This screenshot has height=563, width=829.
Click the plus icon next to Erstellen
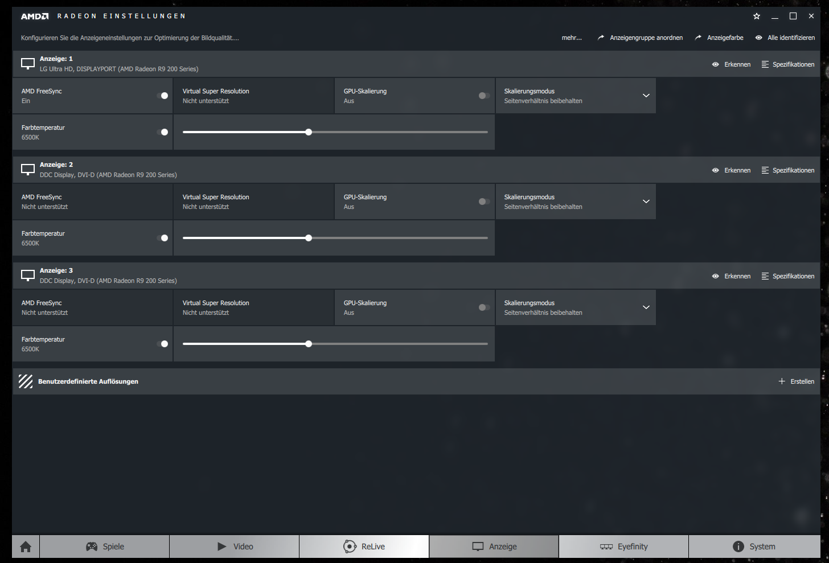tap(782, 381)
